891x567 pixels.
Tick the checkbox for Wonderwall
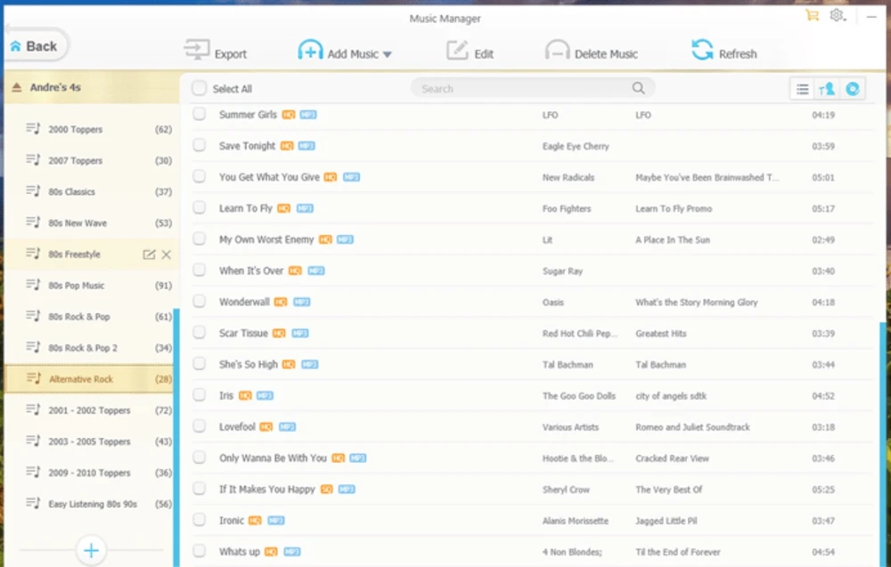[199, 302]
